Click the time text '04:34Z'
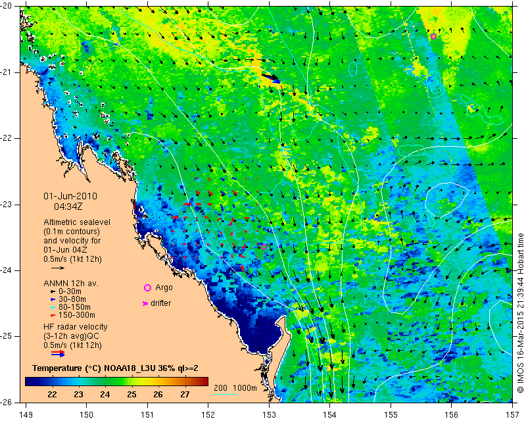The width and height of the screenshot is (526, 421). pyautogui.click(x=68, y=207)
